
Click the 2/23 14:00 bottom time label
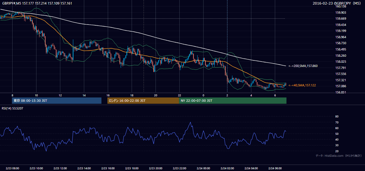[x=84, y=168]
